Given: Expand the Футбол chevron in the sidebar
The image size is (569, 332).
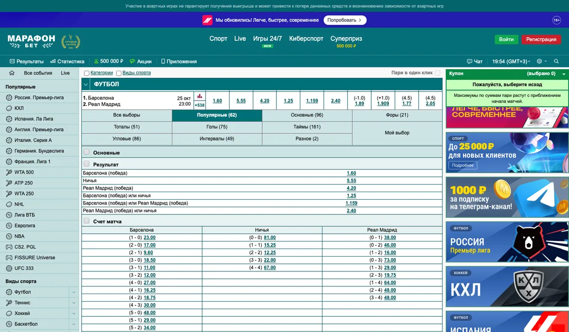Looking at the screenshot, I should click(74, 292).
